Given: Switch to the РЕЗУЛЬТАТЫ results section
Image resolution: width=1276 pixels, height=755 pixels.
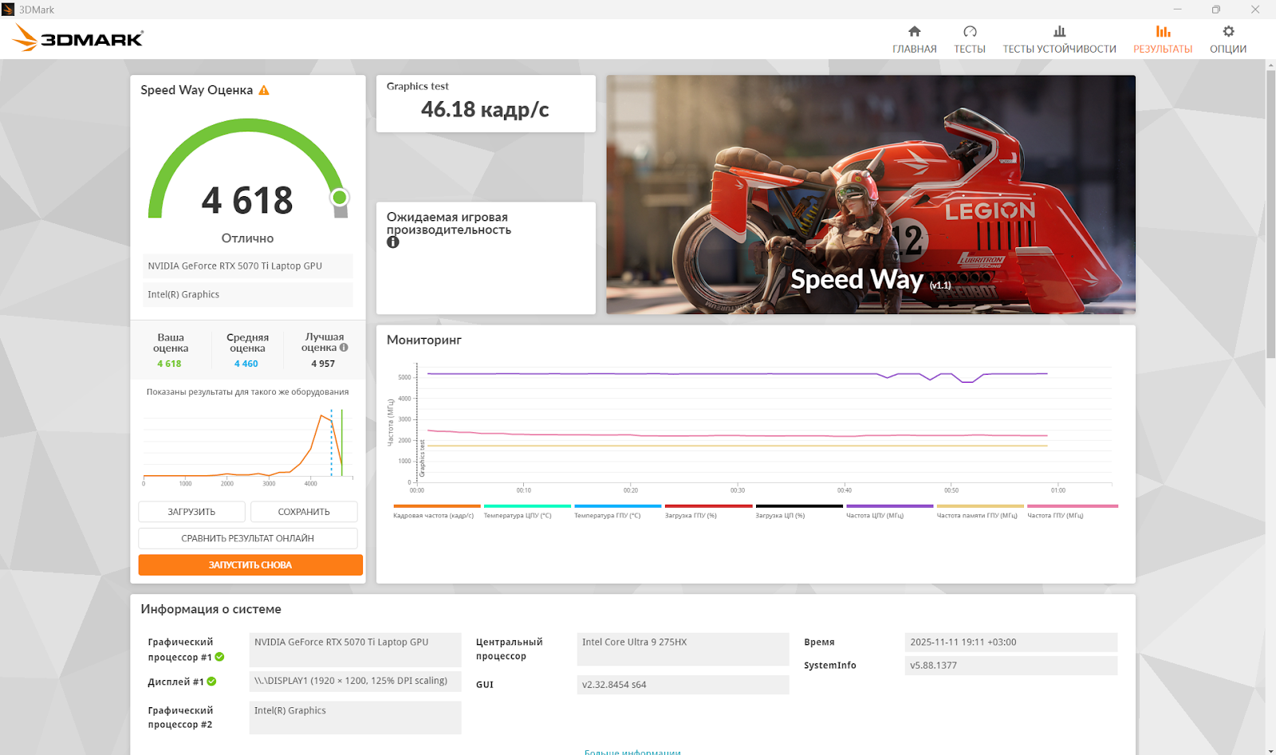Looking at the screenshot, I should pyautogui.click(x=1163, y=39).
